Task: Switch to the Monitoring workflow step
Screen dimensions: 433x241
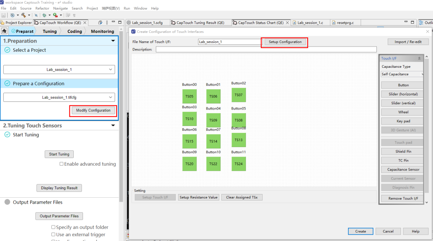Action: pos(103,31)
